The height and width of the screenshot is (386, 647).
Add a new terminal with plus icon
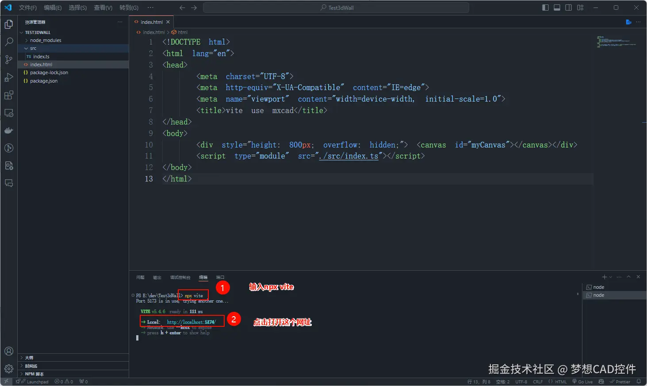click(x=605, y=277)
